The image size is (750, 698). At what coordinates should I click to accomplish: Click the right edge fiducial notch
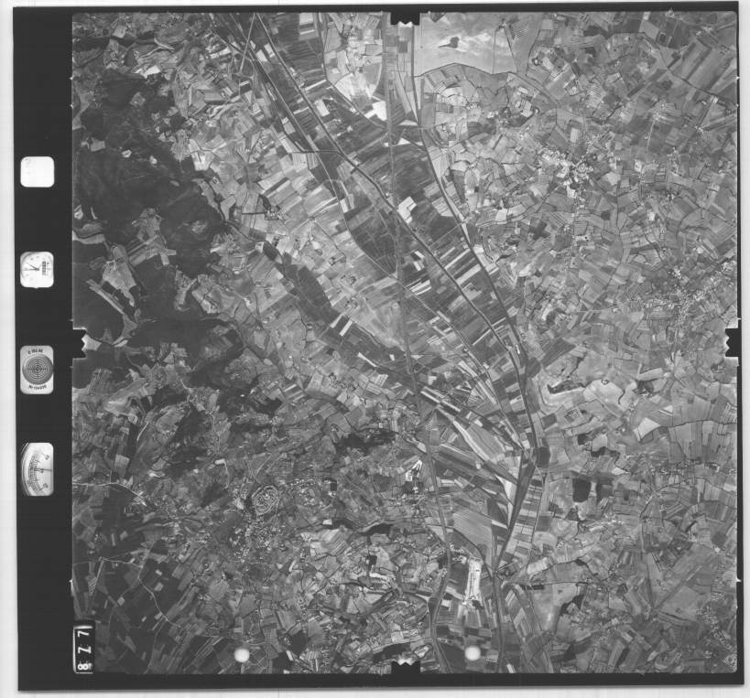point(732,342)
